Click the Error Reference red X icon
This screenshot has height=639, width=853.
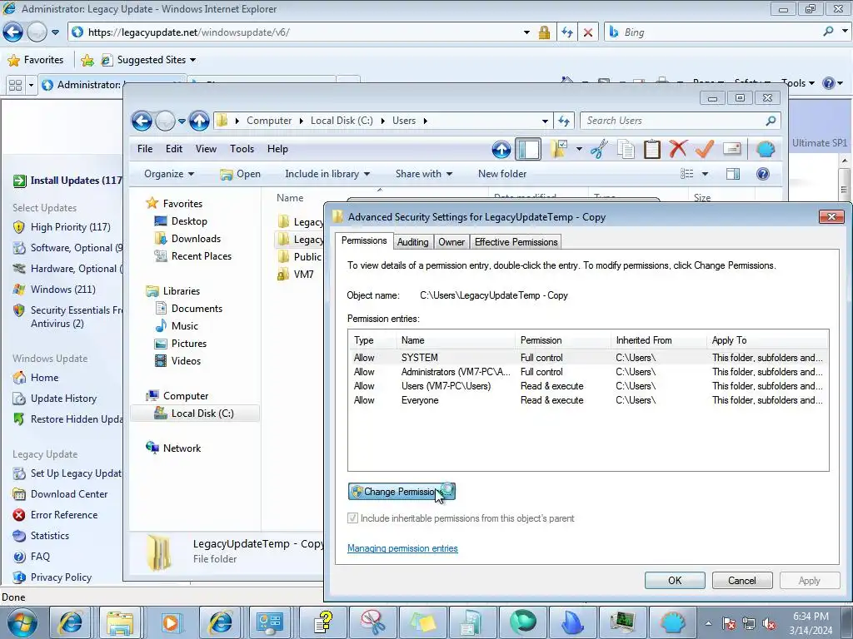click(19, 514)
